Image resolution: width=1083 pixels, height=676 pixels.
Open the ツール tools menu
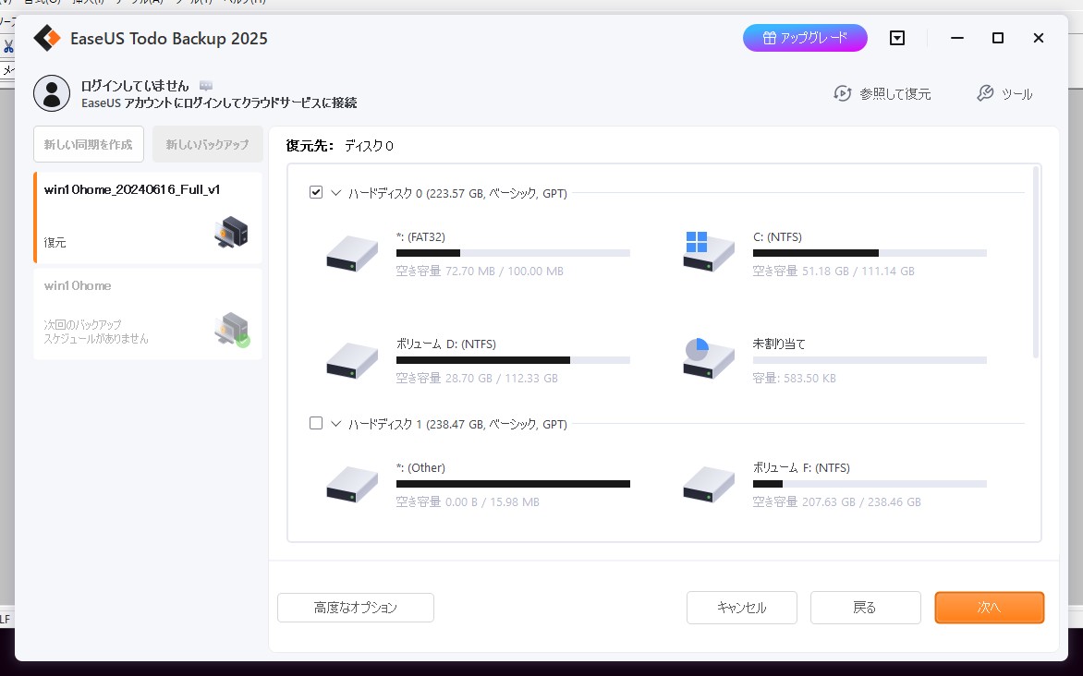tap(1005, 93)
